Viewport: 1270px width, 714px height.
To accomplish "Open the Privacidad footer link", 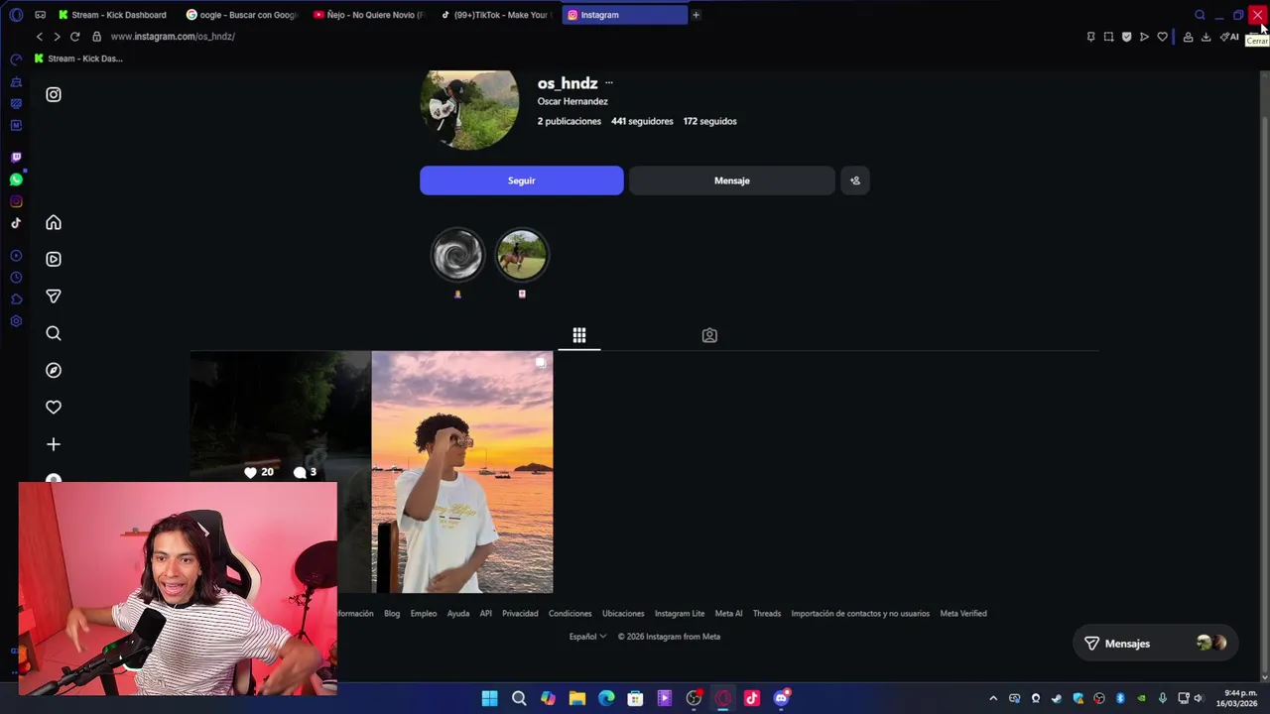I will point(520,614).
